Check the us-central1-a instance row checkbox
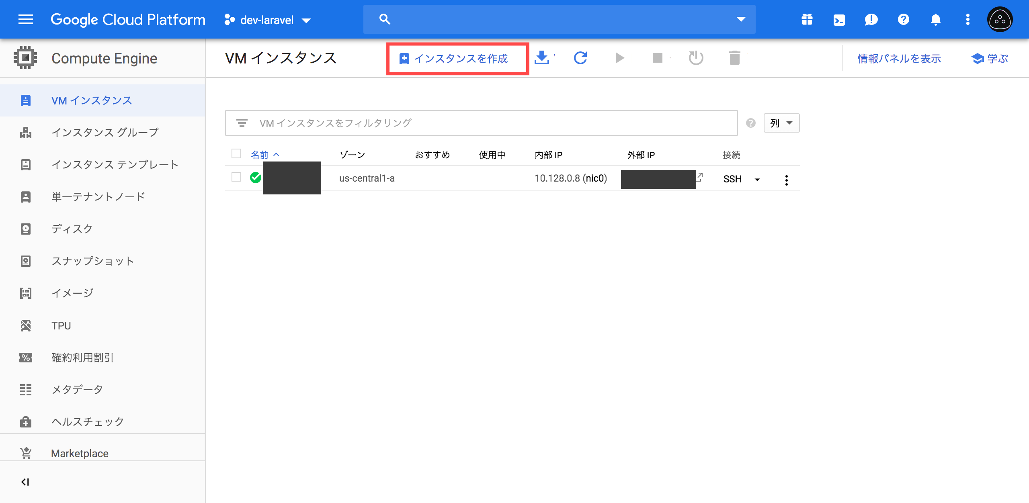The width and height of the screenshot is (1029, 503). [x=236, y=177]
